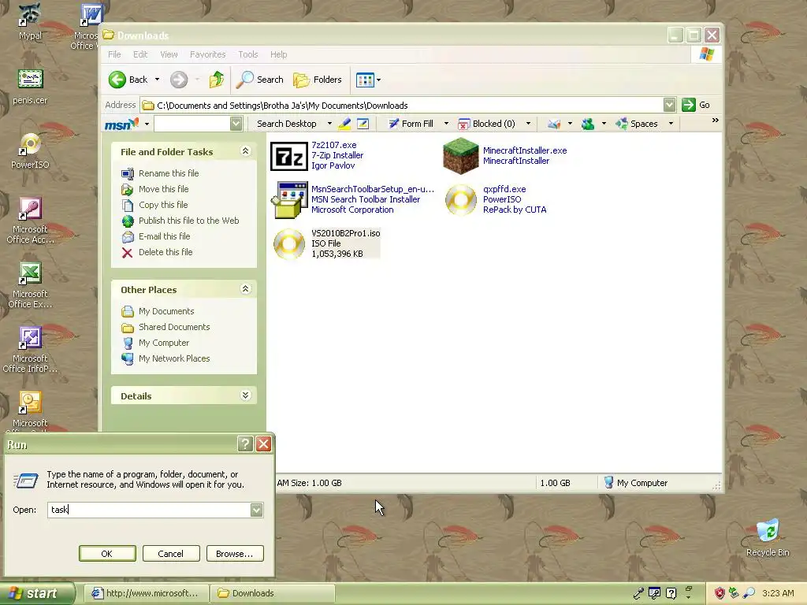Image resolution: width=807 pixels, height=605 pixels.
Task: Click E-mail this file link
Action: [164, 236]
